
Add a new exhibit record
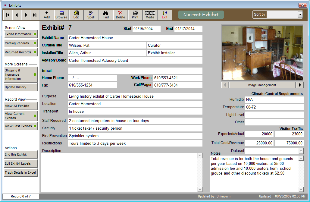(x=47, y=14)
